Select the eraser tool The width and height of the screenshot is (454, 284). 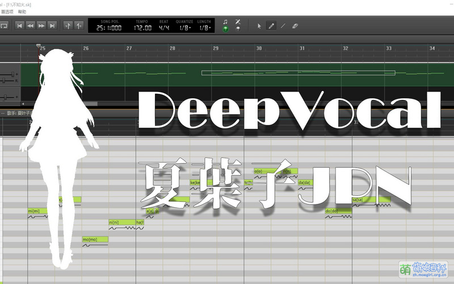tap(295, 26)
